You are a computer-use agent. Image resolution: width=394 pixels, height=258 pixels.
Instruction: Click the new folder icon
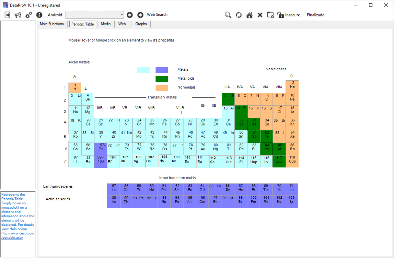tap(271, 15)
